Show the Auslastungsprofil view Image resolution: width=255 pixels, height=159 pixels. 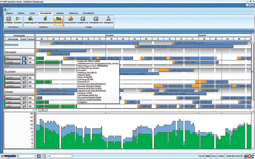[30, 20]
